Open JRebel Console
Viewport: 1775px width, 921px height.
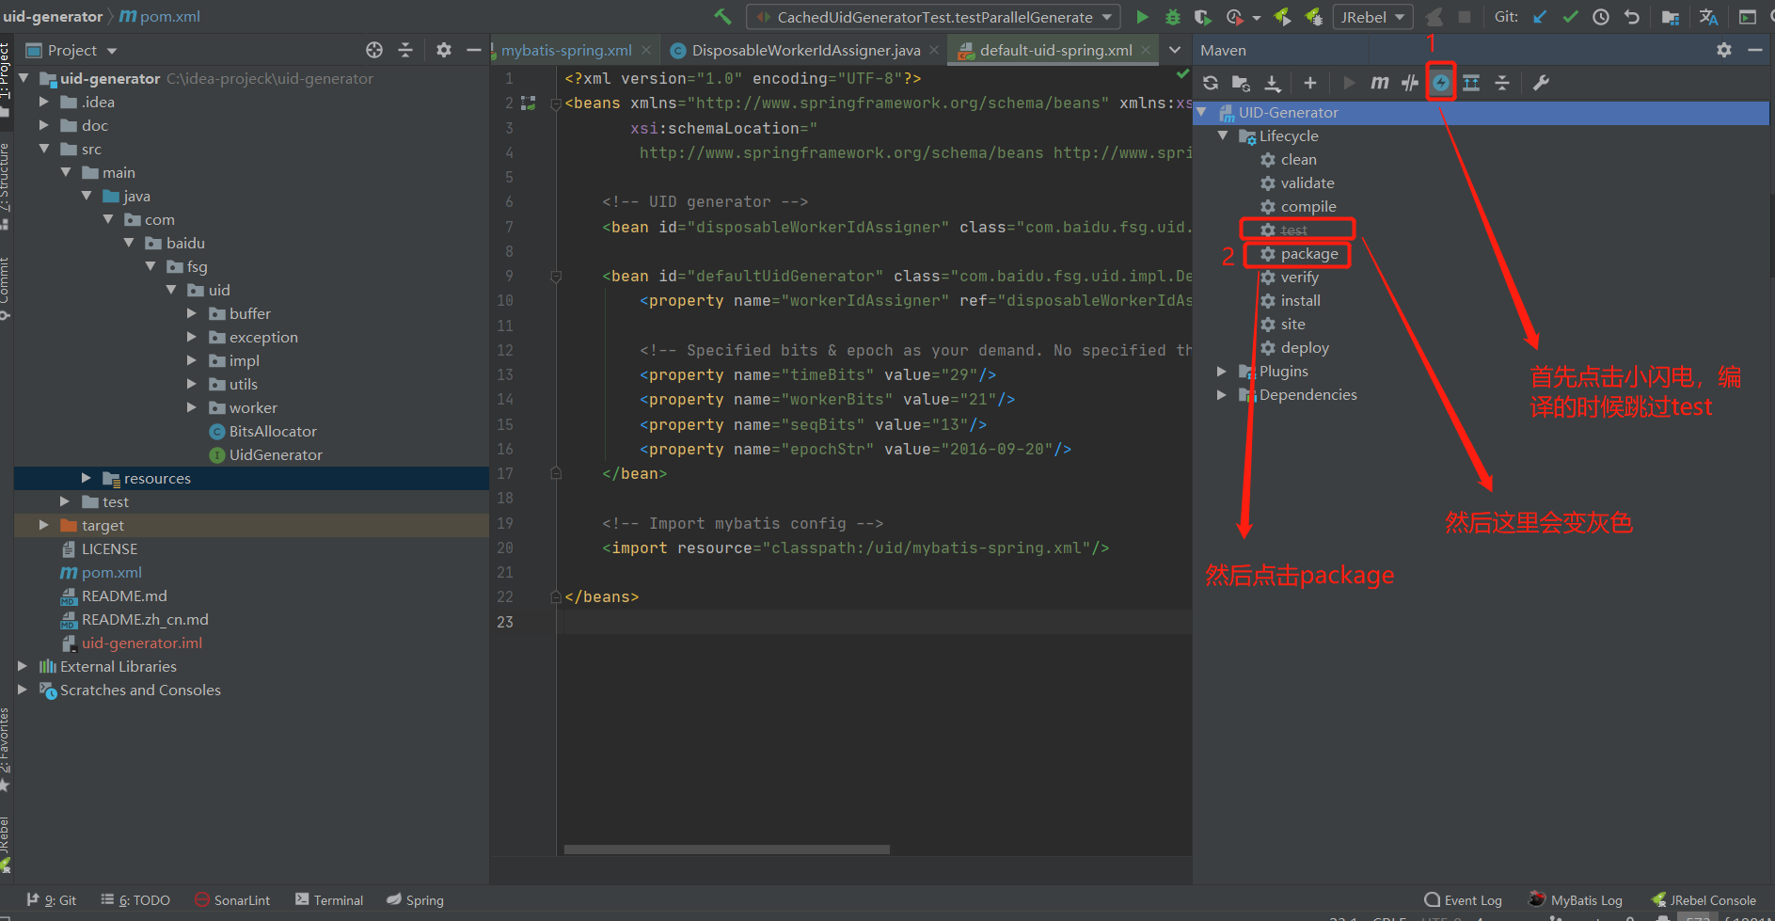tap(1704, 900)
